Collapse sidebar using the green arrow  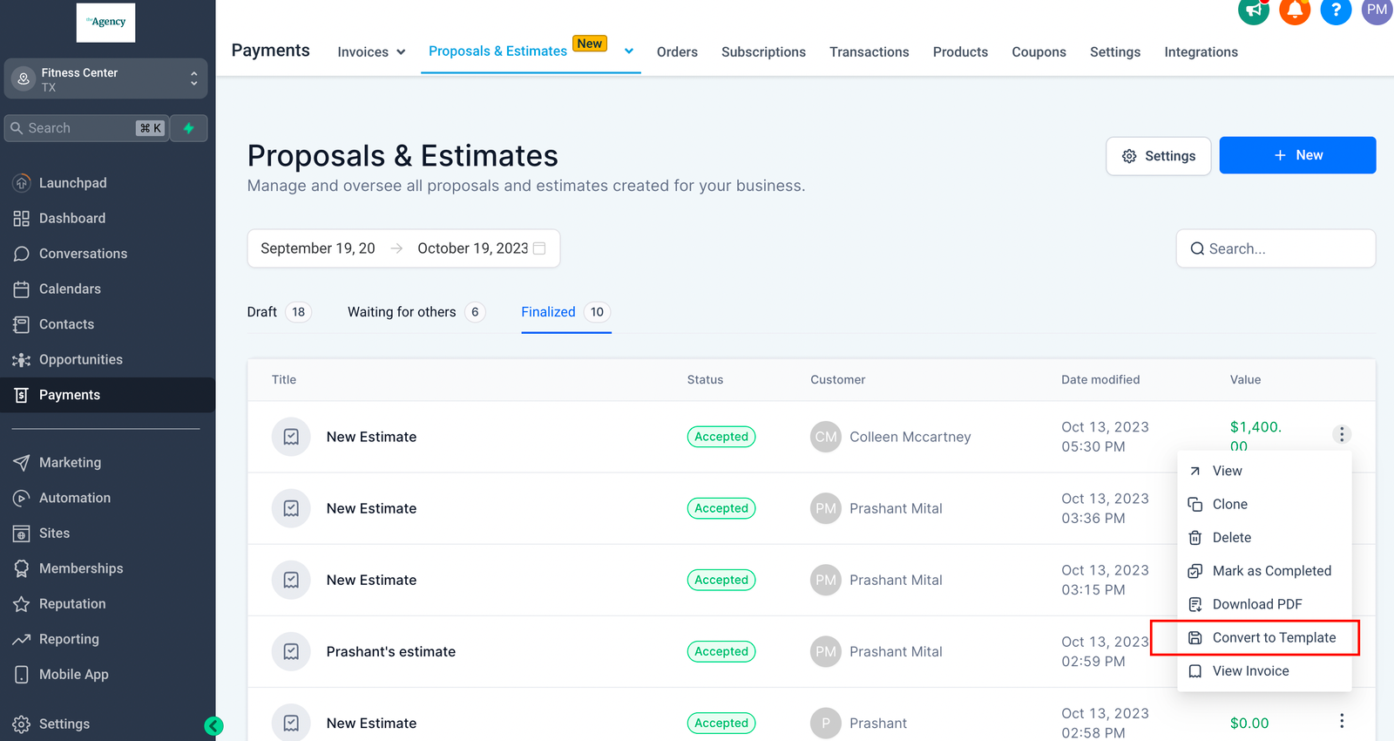pos(213,725)
